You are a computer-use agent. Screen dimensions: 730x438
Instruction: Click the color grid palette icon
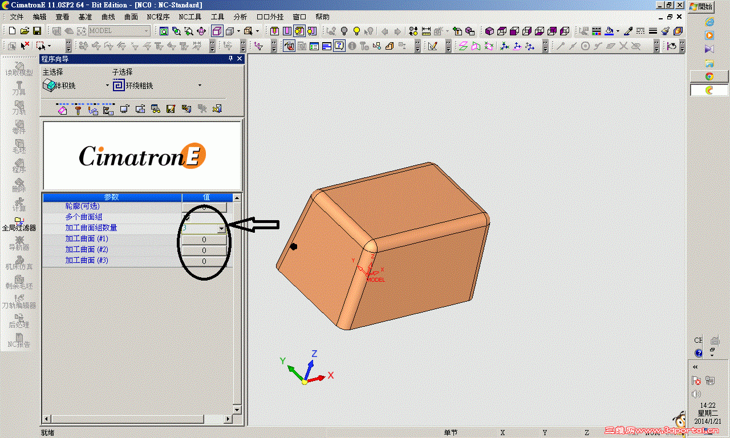597,31
